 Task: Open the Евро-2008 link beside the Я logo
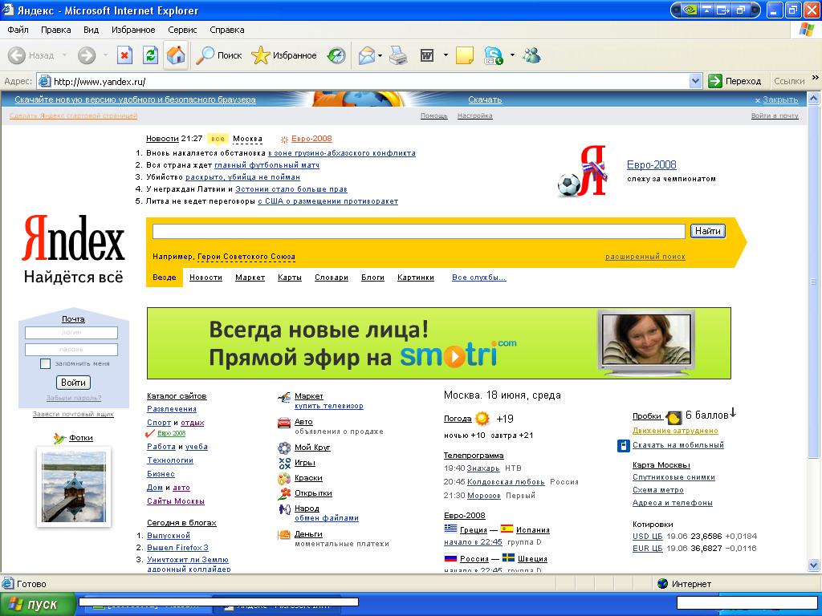[652, 164]
